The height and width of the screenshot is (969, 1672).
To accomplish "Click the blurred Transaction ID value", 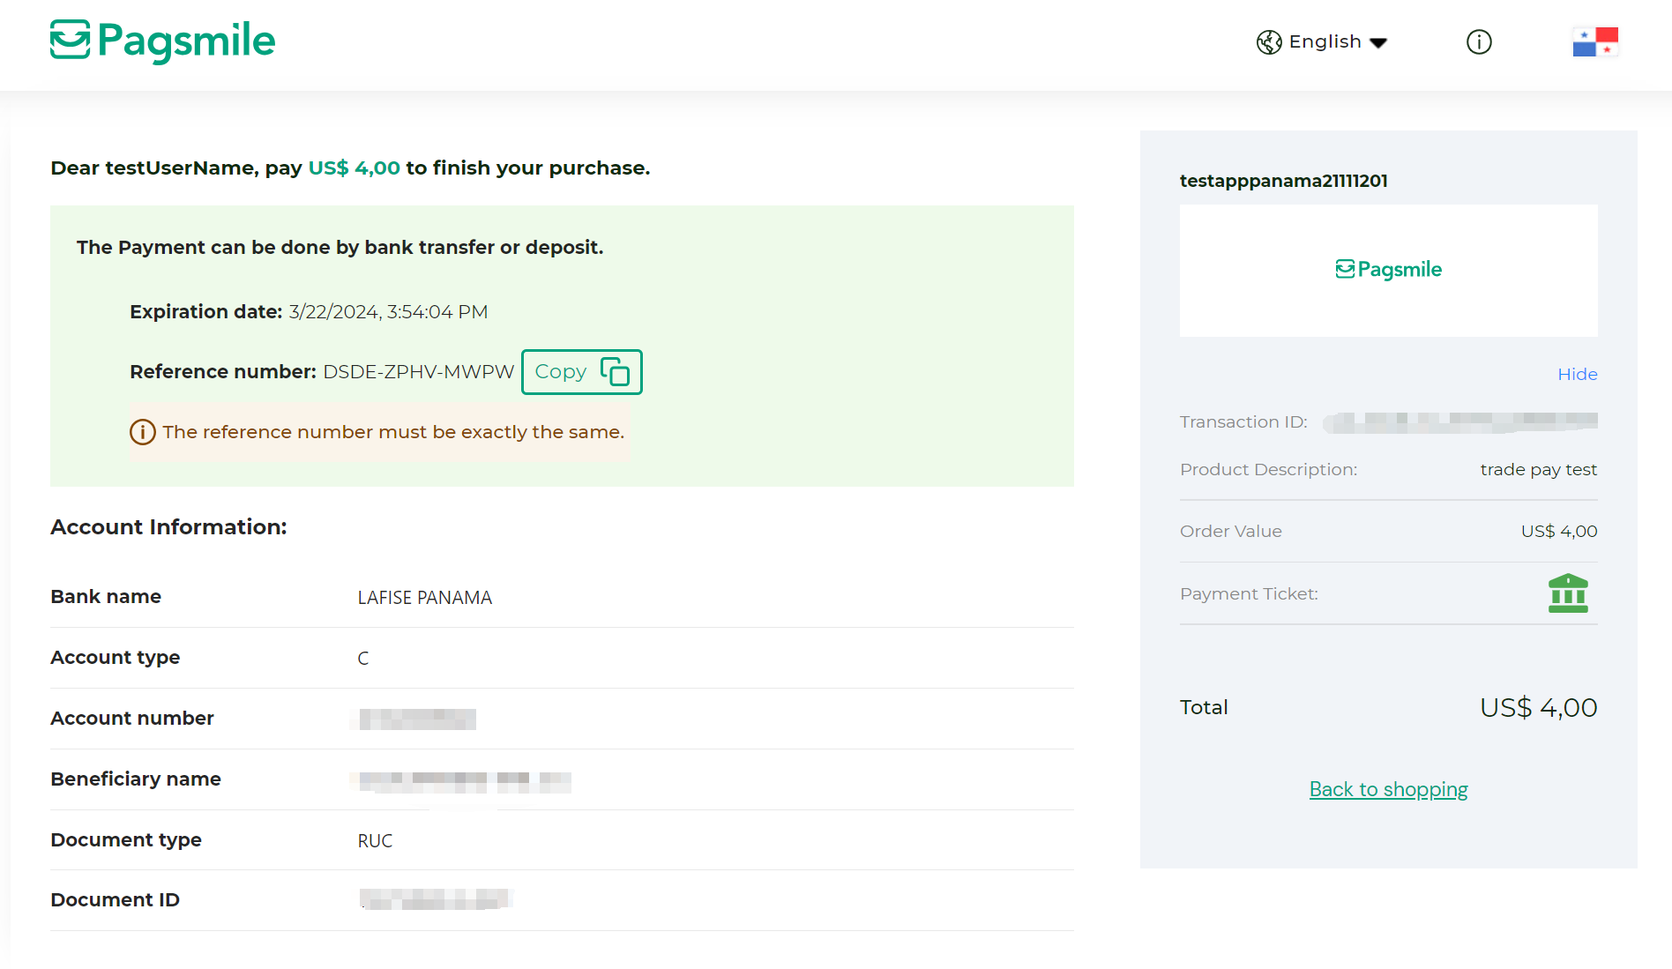I will tap(1460, 422).
